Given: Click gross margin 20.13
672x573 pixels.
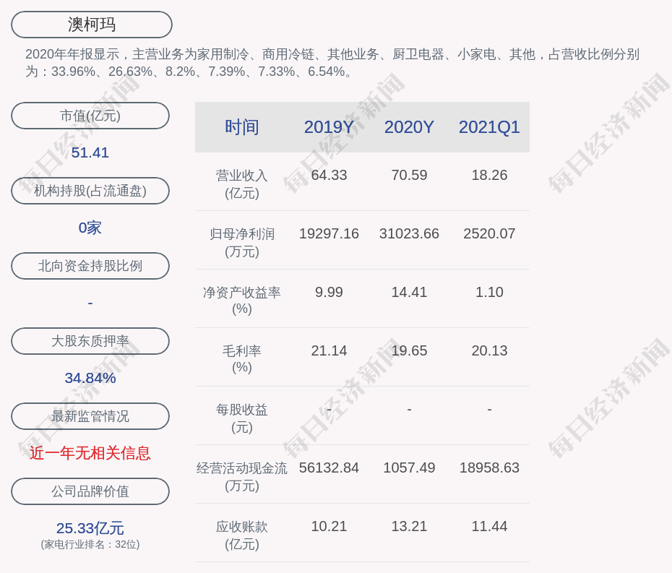Looking at the screenshot, I should click(489, 351).
